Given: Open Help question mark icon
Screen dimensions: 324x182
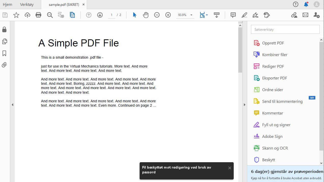Looking at the screenshot, I should (x=296, y=4).
